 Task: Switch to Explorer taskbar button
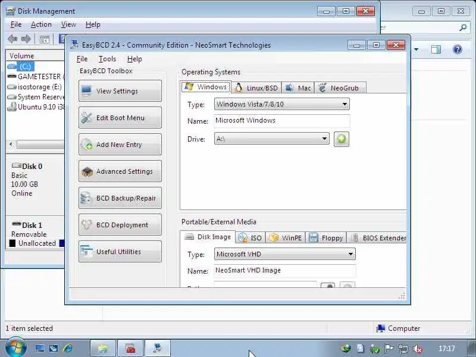[x=103, y=348]
